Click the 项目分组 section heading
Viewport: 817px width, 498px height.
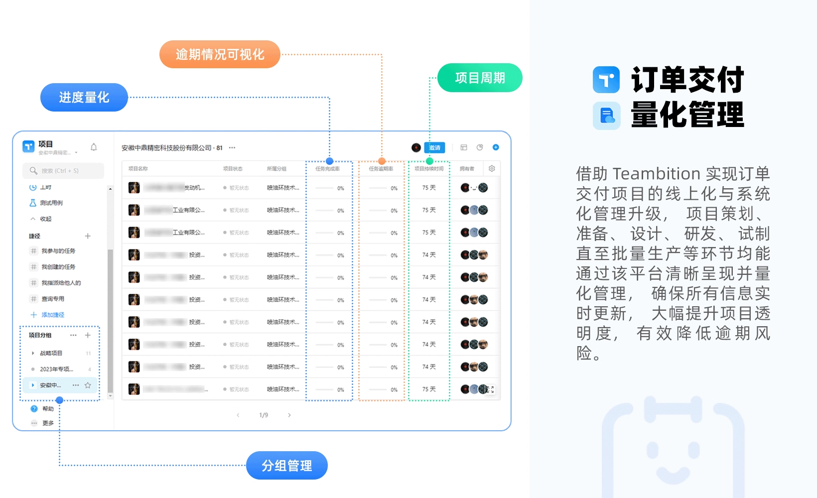pos(40,335)
